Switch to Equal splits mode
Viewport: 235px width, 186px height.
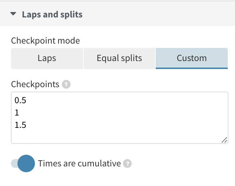pyautogui.click(x=119, y=58)
